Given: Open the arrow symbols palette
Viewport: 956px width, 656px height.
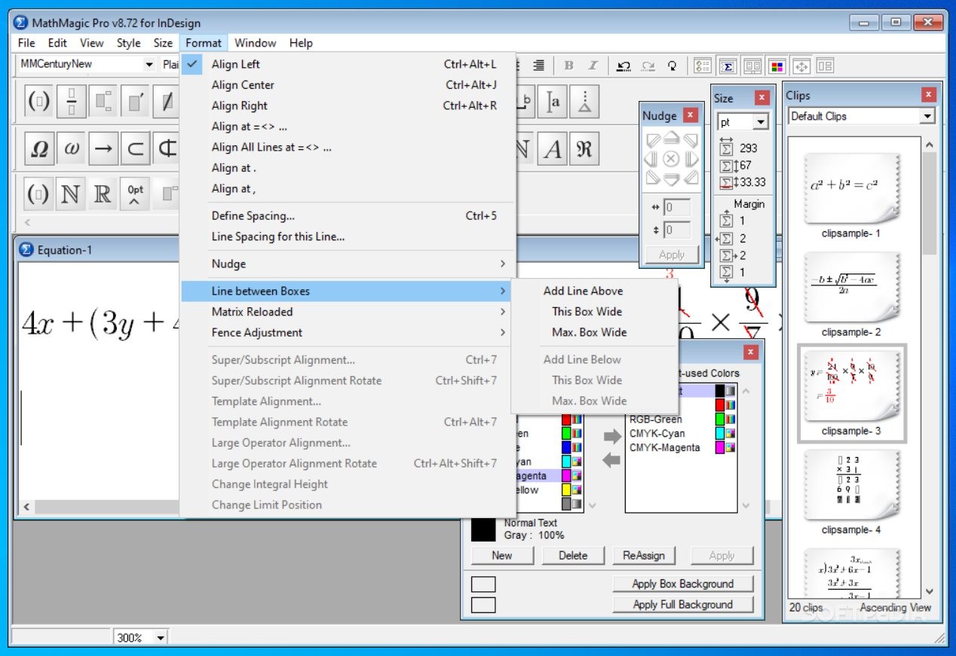Looking at the screenshot, I should [103, 149].
